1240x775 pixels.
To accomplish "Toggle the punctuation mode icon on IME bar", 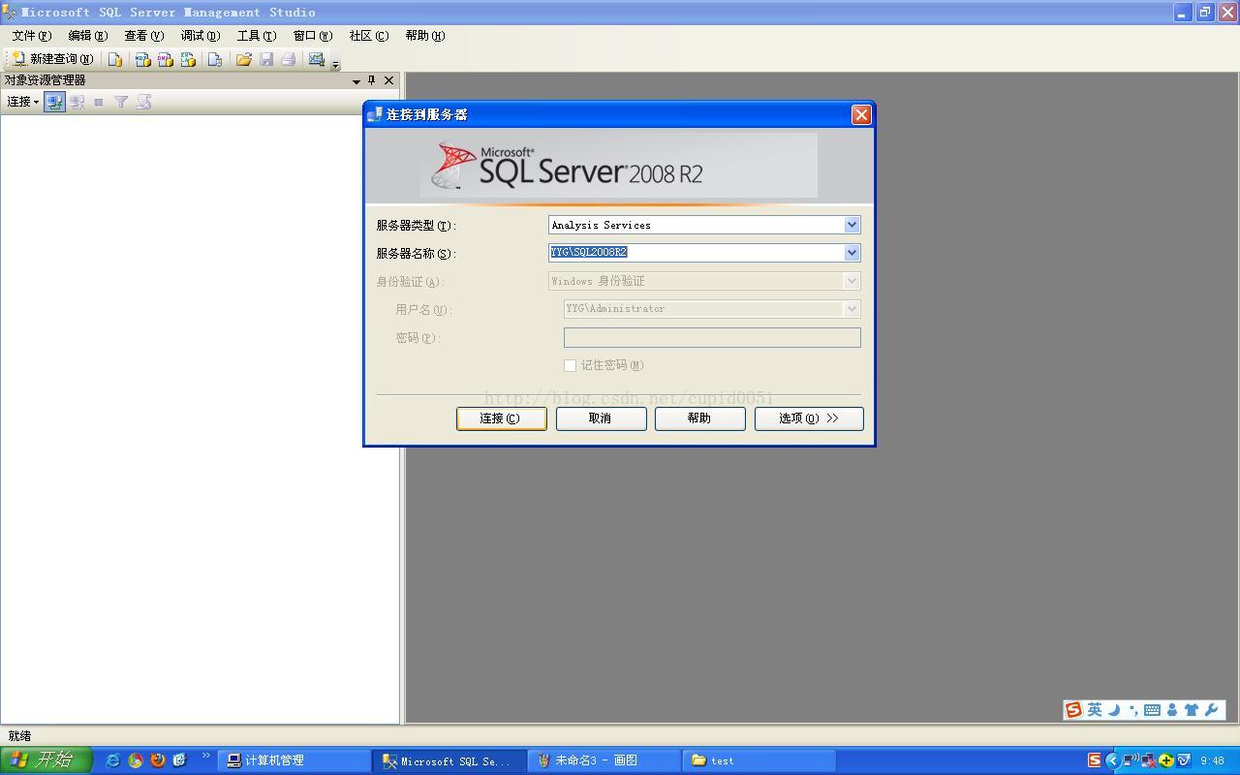I will [x=1133, y=711].
